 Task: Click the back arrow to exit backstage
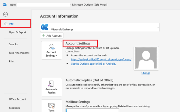point(5,14)
